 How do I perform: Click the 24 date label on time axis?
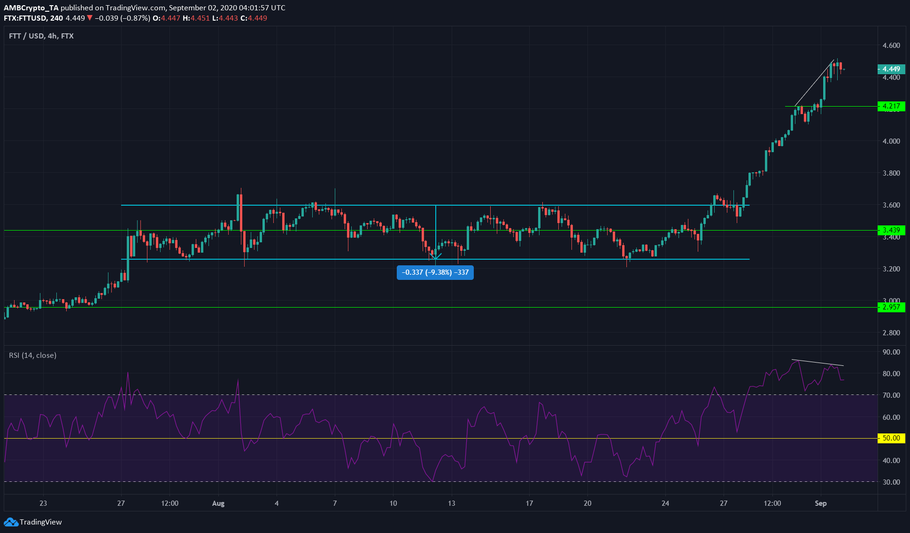[665, 503]
